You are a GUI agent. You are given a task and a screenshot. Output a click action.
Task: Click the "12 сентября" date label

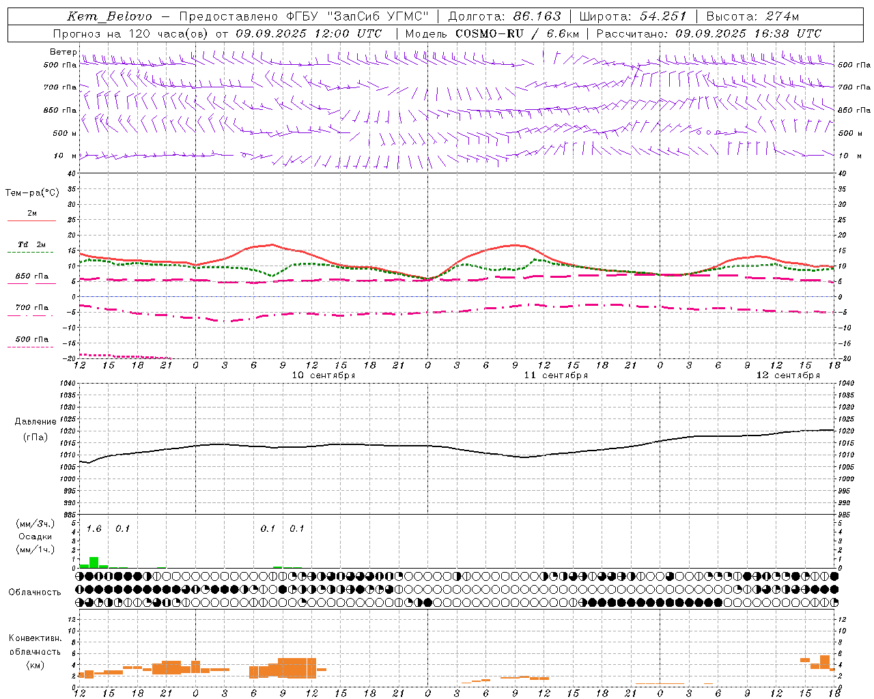(788, 375)
